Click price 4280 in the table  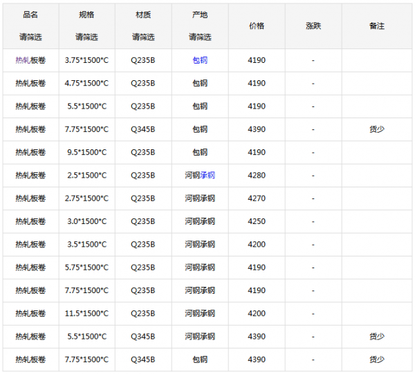(x=257, y=176)
